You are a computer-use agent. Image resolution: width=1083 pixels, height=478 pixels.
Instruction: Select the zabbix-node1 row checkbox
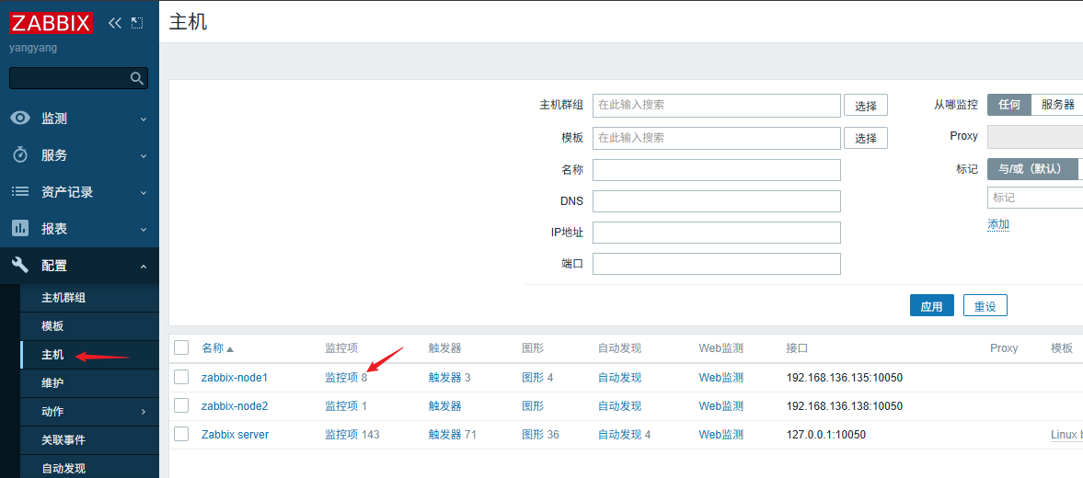pos(181,377)
